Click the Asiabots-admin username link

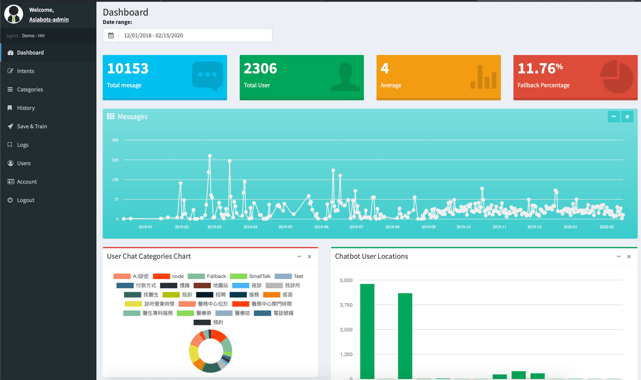point(49,20)
